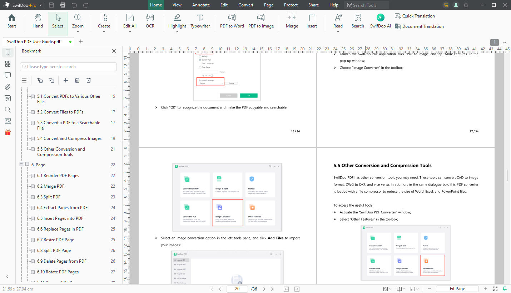Jump to the last page
The width and height of the screenshot is (511, 293).
tap(272, 289)
